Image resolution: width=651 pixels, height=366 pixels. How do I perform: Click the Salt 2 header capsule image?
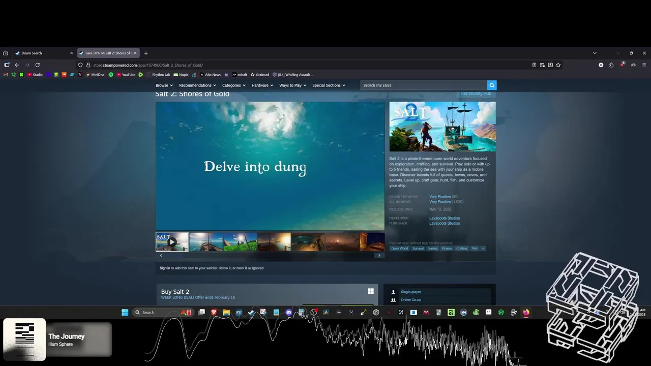click(442, 127)
